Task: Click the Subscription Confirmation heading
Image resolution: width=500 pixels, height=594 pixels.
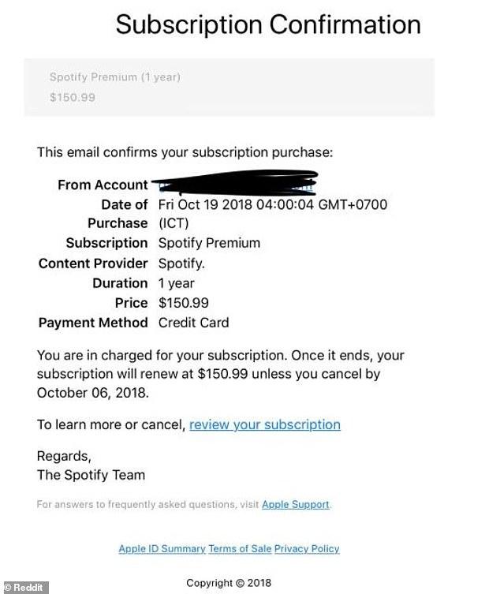Action: point(268,24)
